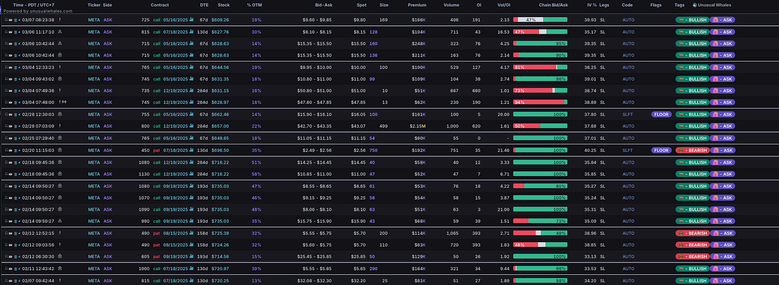Open chart icon in 02/20 11:15:03 put row
This screenshot has width=779, height=285.
(x=191, y=150)
